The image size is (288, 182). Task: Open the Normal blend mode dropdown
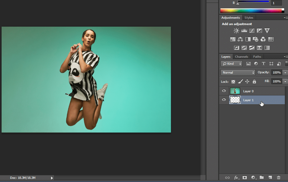(238, 73)
